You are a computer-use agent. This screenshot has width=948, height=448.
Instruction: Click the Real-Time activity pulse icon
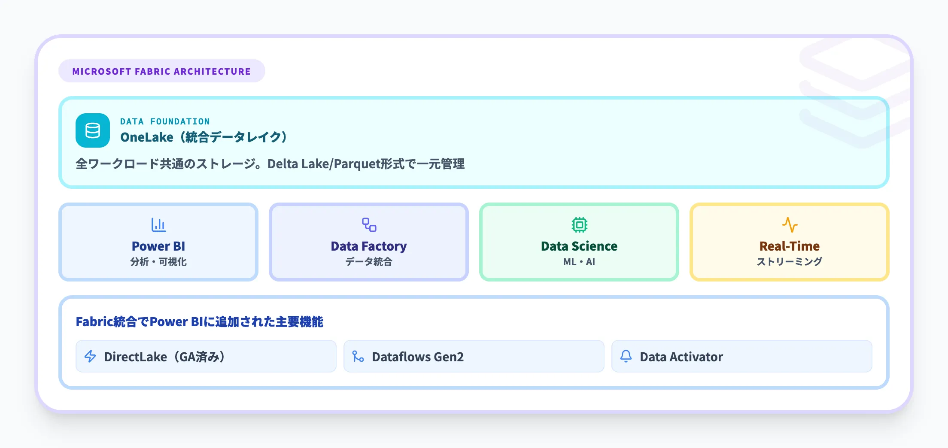tap(790, 225)
